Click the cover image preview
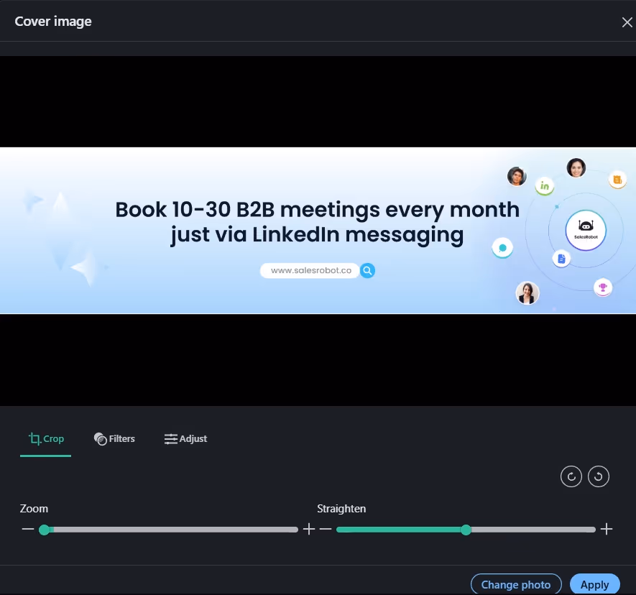 318,230
